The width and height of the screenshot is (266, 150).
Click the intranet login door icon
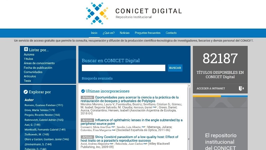coord(241,88)
